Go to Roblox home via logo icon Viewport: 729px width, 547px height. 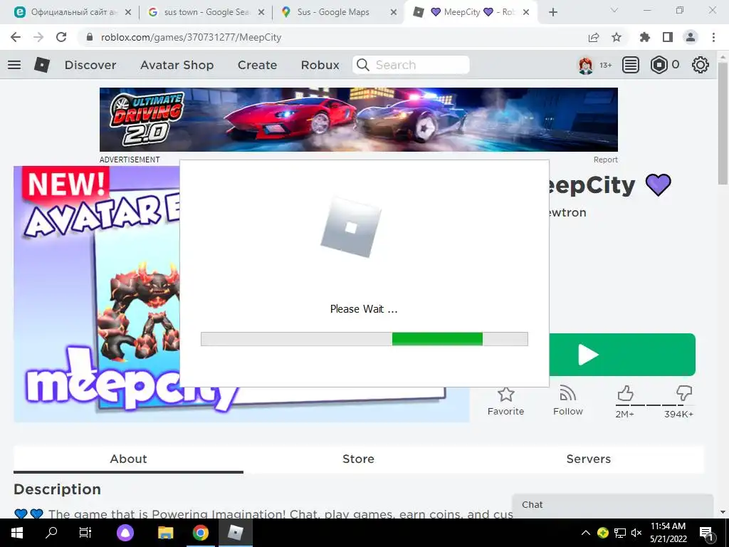click(42, 65)
